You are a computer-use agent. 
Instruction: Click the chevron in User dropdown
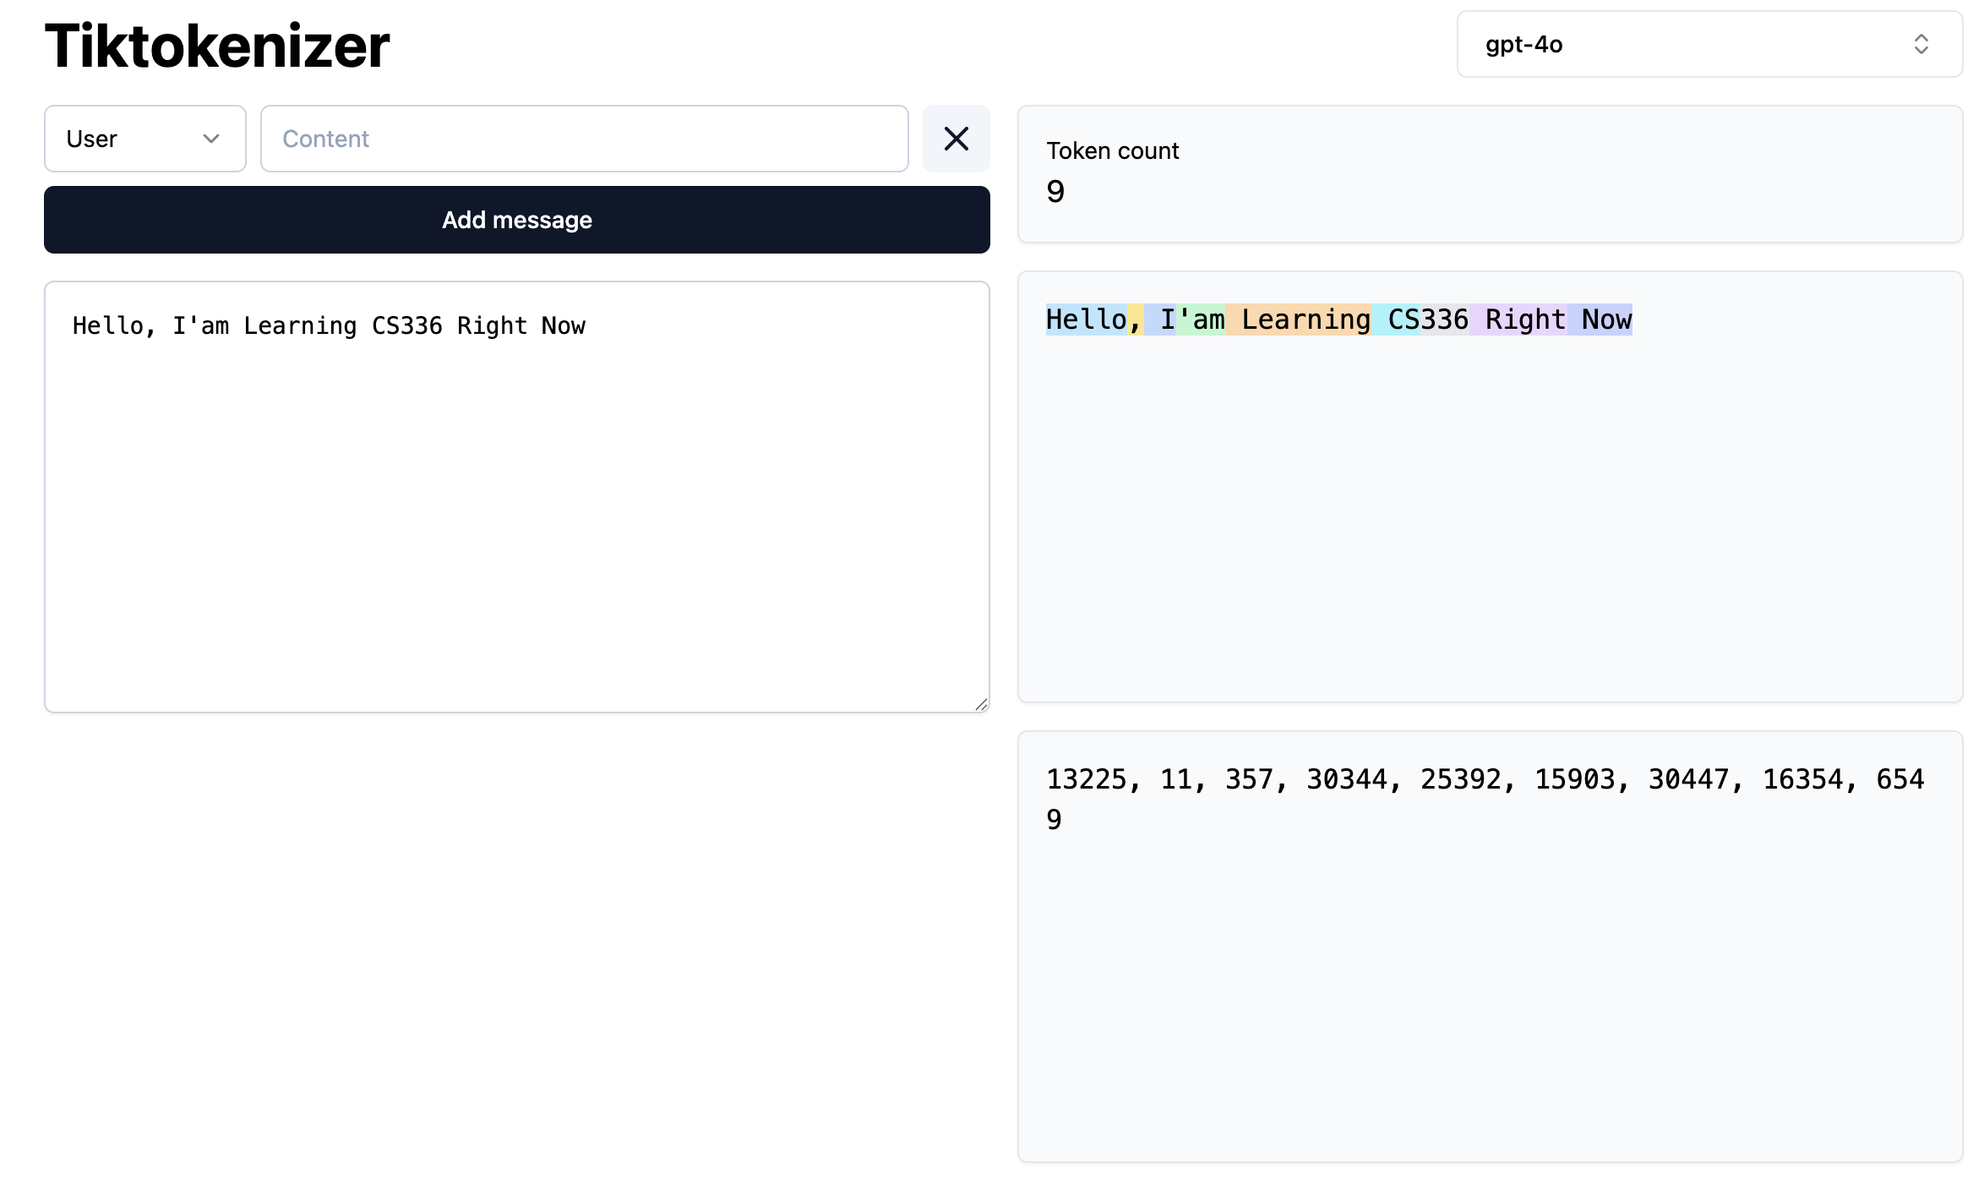(211, 139)
